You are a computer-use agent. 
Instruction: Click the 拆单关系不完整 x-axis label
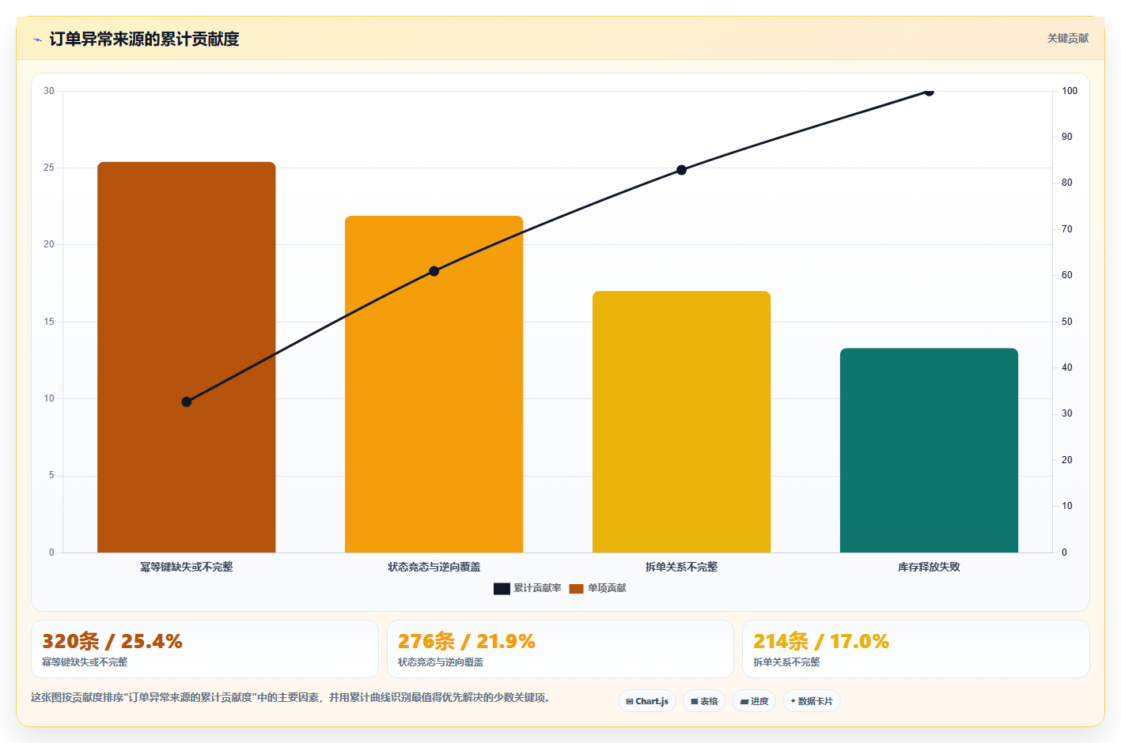[682, 567]
